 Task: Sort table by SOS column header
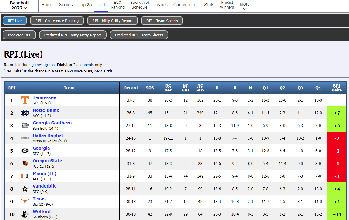150,88
